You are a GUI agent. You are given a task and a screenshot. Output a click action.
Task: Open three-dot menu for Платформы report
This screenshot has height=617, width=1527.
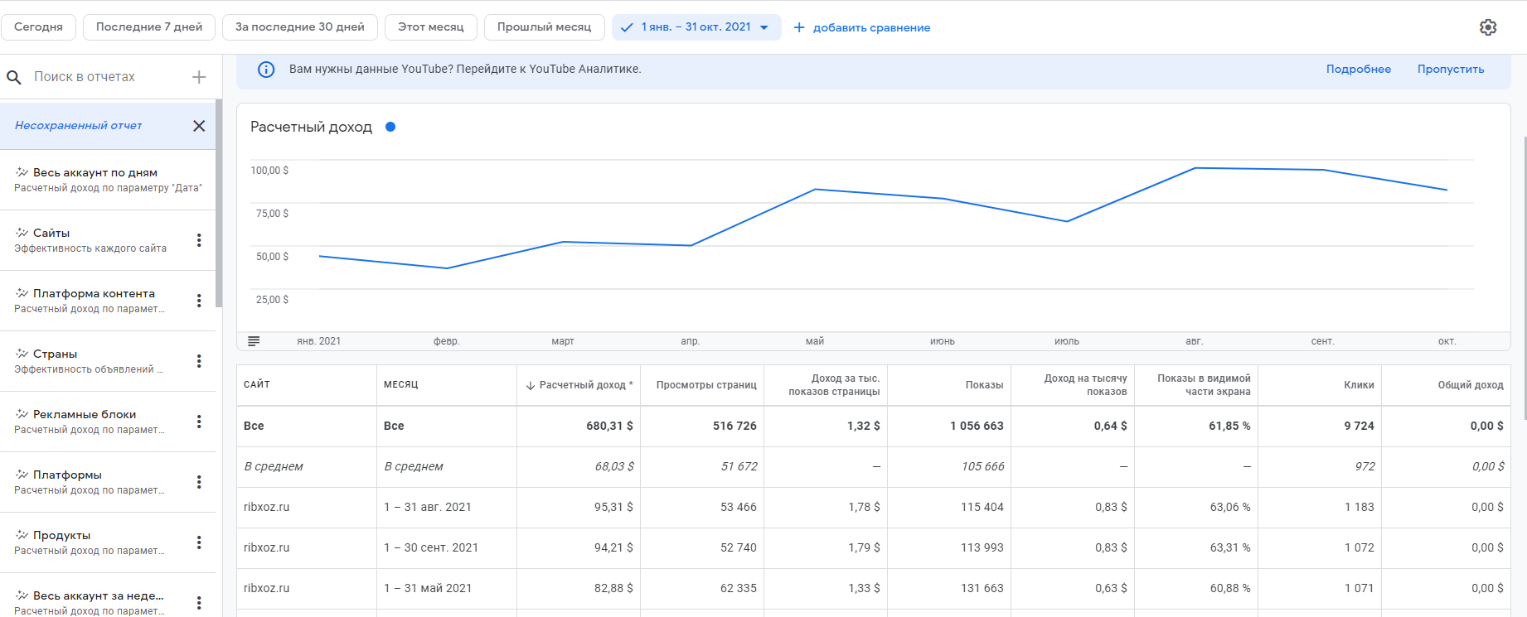[x=199, y=482]
